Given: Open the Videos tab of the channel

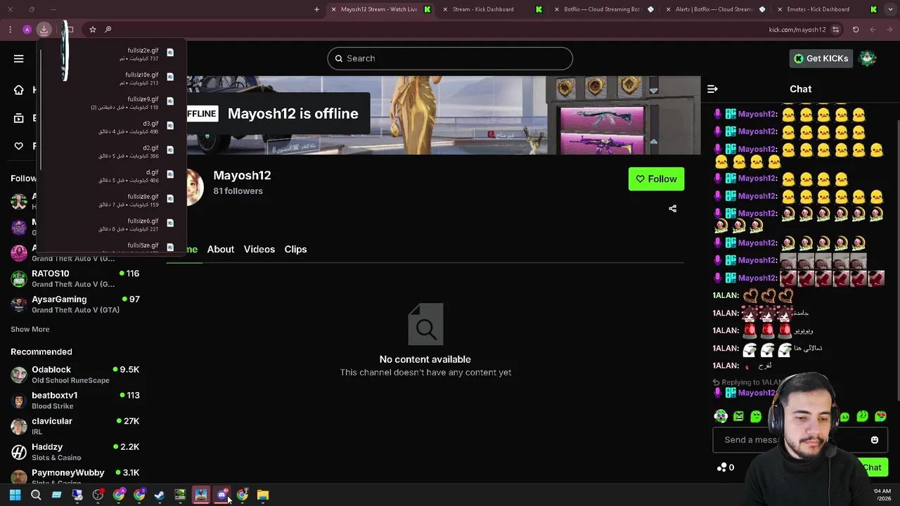Looking at the screenshot, I should pos(259,249).
